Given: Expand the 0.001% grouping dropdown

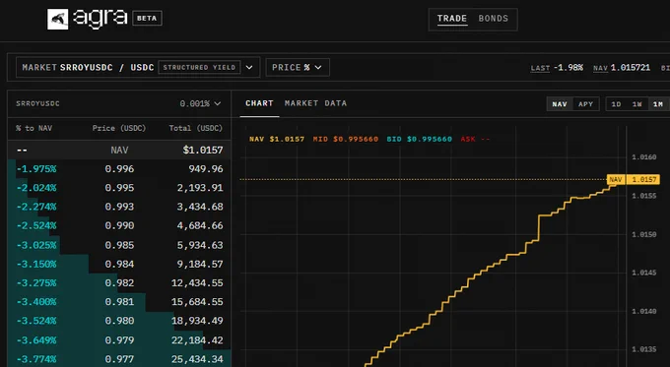Looking at the screenshot, I should click(x=200, y=103).
